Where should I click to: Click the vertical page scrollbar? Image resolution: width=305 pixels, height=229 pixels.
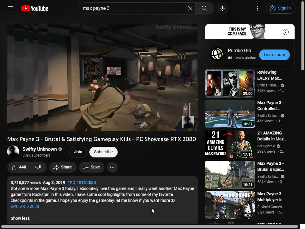(x=303, y=35)
